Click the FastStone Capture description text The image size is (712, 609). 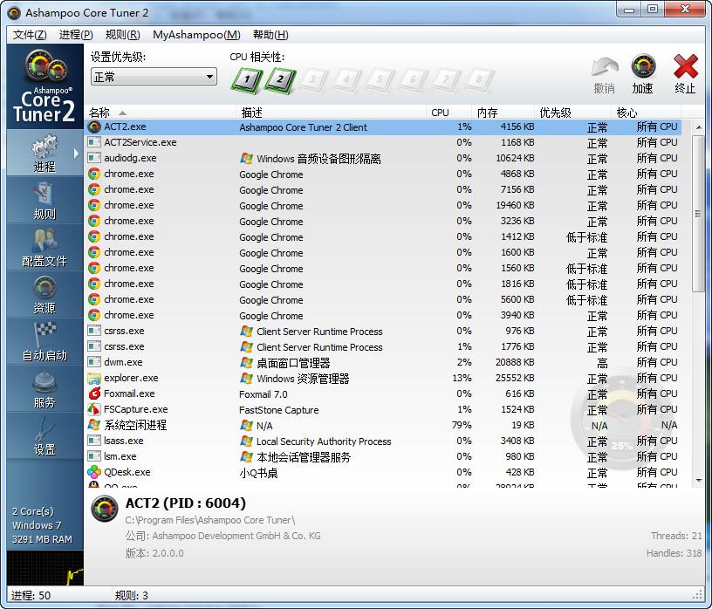279,410
